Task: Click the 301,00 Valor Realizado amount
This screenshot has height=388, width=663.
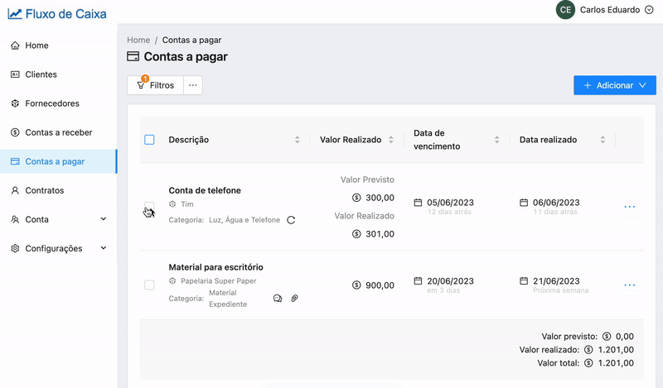Action: [x=380, y=234]
